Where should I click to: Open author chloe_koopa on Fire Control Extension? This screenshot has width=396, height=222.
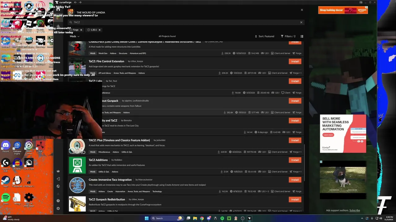(x=136, y=61)
